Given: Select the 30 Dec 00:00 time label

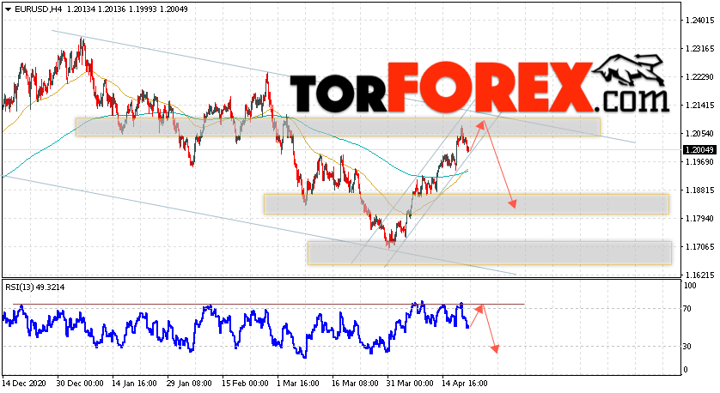Looking at the screenshot, I should (x=79, y=384).
